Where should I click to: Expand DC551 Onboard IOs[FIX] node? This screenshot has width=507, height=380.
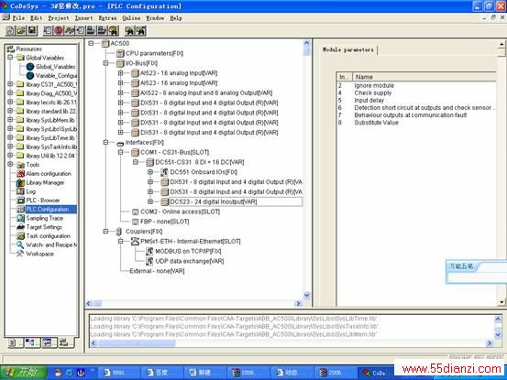point(150,172)
